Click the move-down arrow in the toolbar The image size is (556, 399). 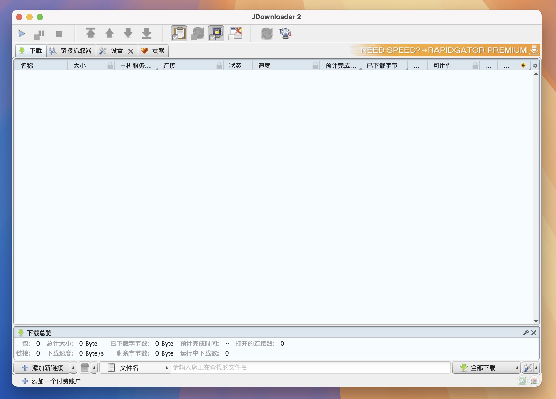[x=128, y=33]
